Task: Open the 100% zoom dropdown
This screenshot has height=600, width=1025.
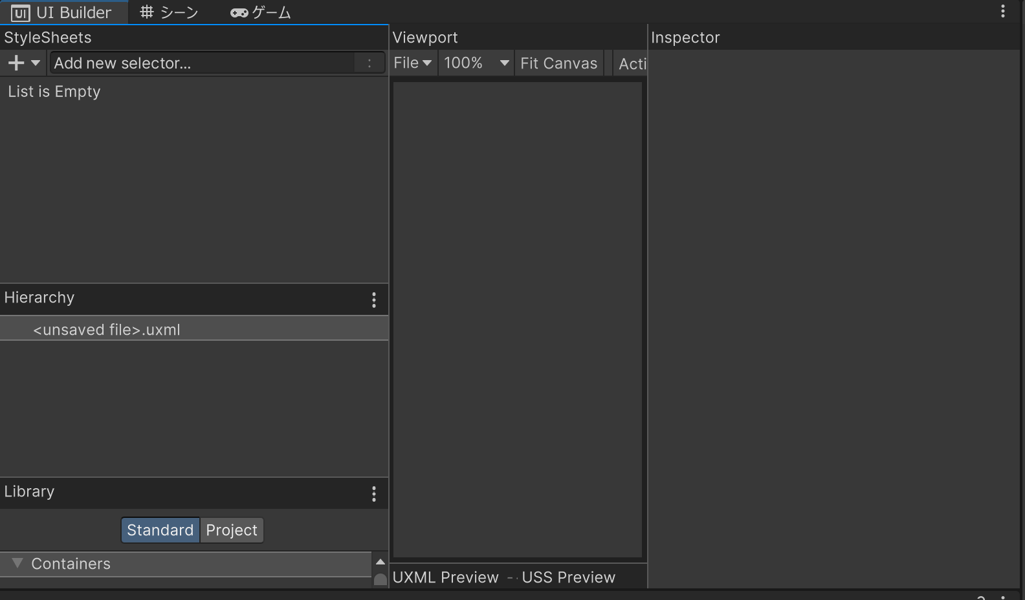Action: point(476,63)
